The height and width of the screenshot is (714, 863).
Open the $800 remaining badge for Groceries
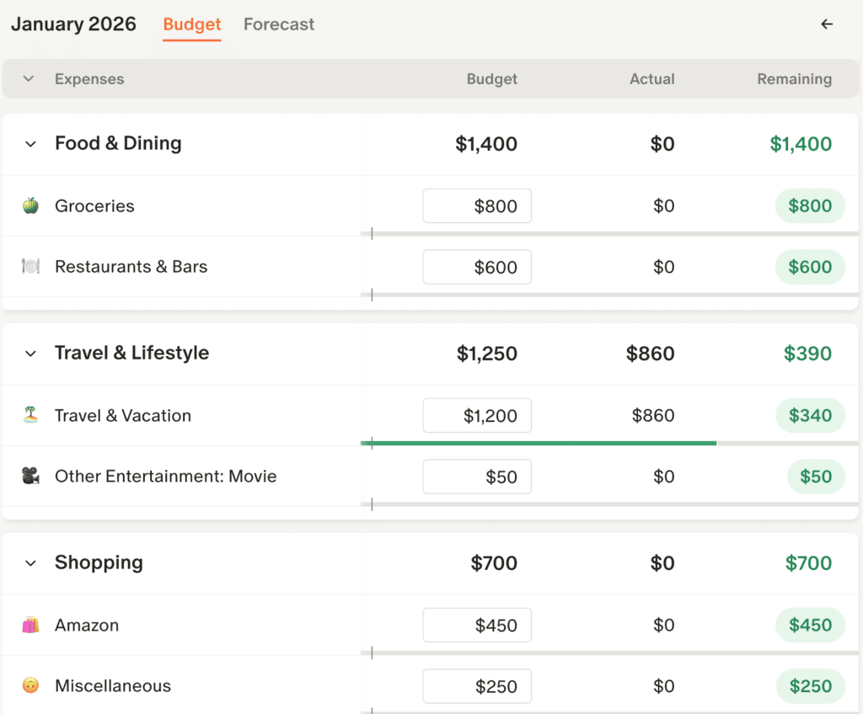(x=809, y=205)
